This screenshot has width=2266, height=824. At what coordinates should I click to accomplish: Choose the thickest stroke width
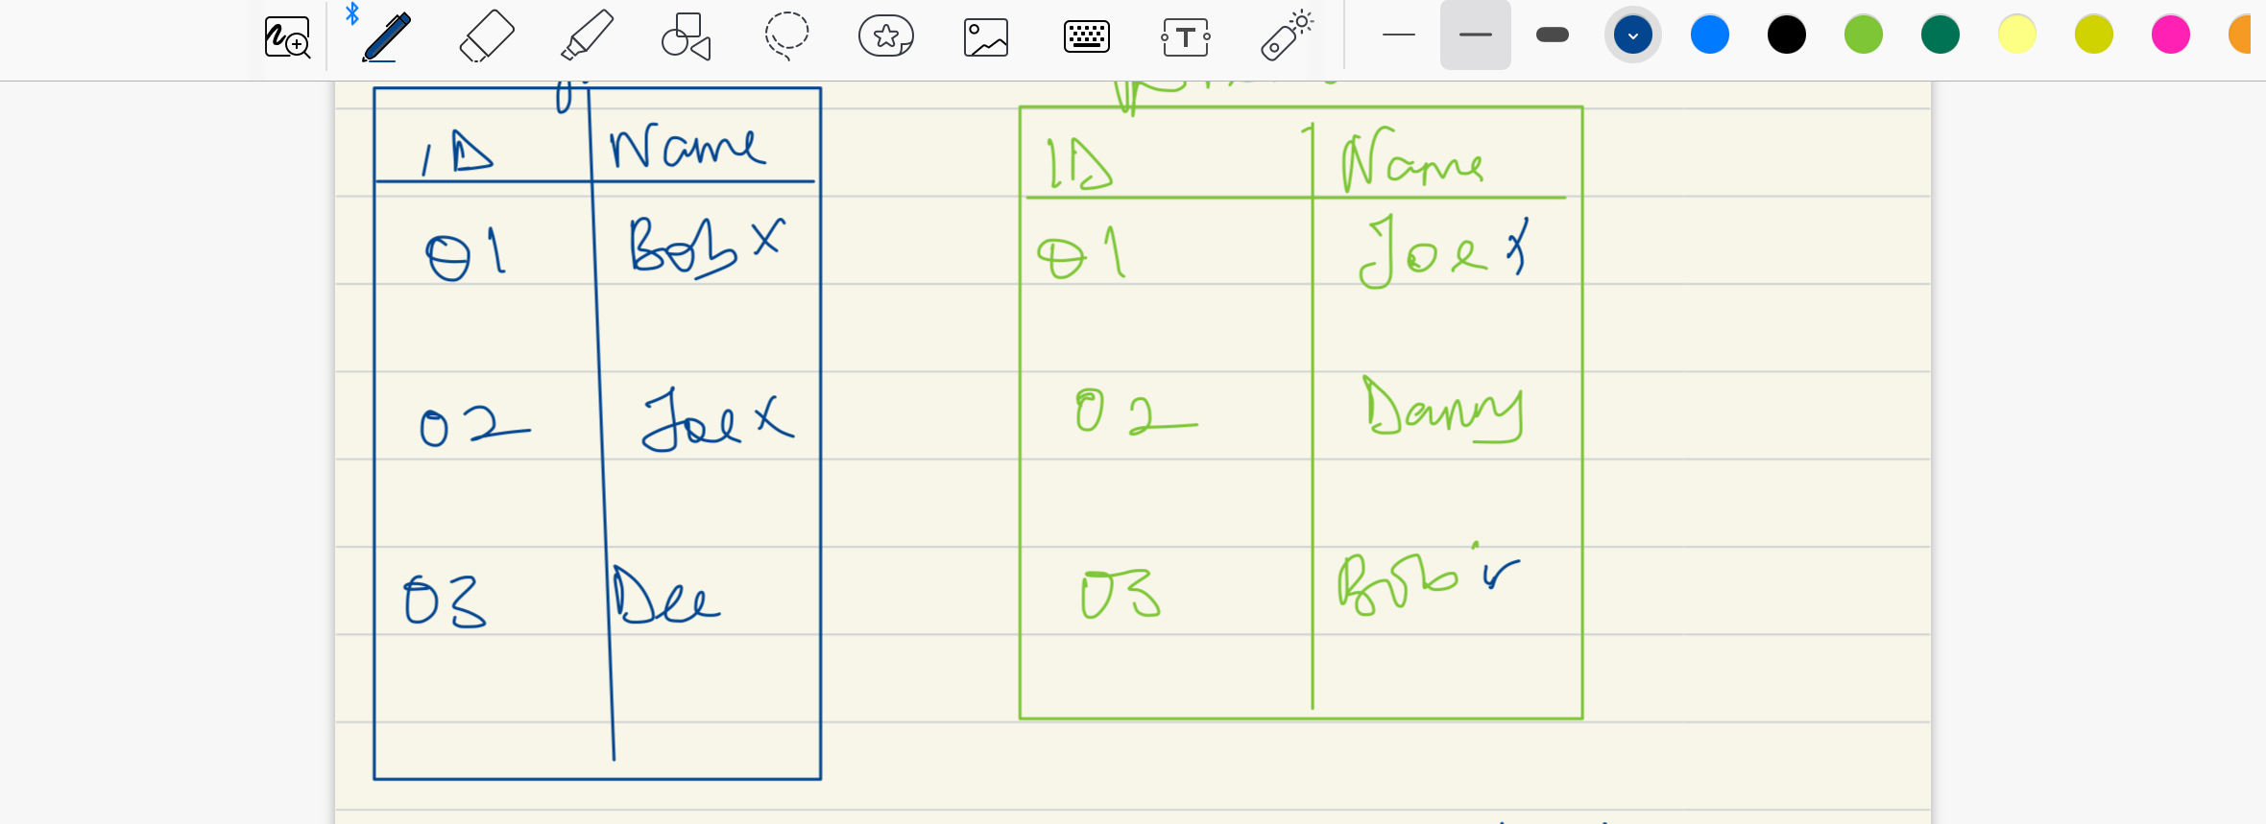click(1553, 35)
